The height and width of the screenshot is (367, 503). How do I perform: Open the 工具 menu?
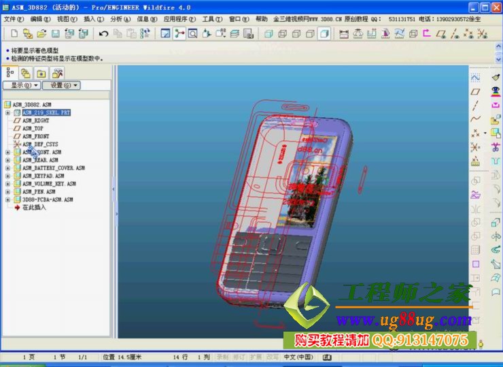click(x=212, y=19)
